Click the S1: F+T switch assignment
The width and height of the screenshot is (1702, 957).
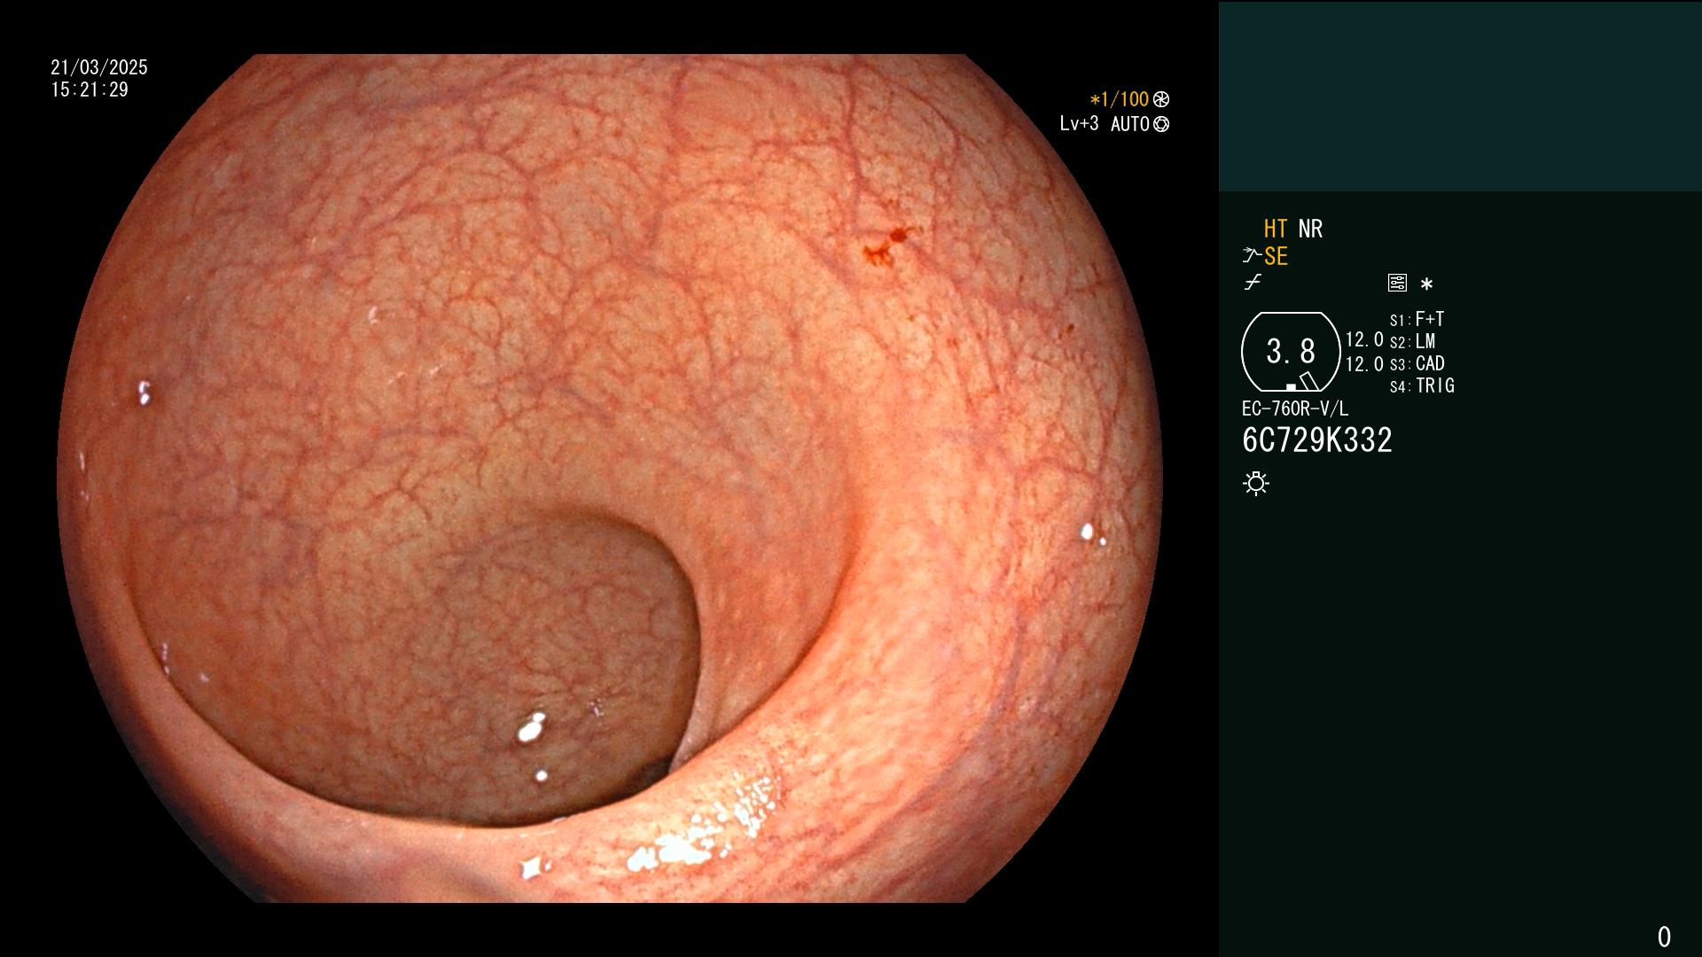pos(1417,319)
